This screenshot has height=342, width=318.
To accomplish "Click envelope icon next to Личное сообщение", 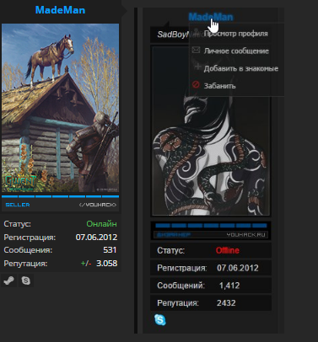I will tap(196, 51).
